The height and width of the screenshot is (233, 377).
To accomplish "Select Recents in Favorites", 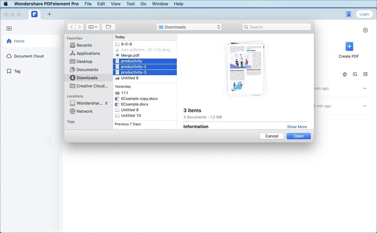I will click(88, 45).
